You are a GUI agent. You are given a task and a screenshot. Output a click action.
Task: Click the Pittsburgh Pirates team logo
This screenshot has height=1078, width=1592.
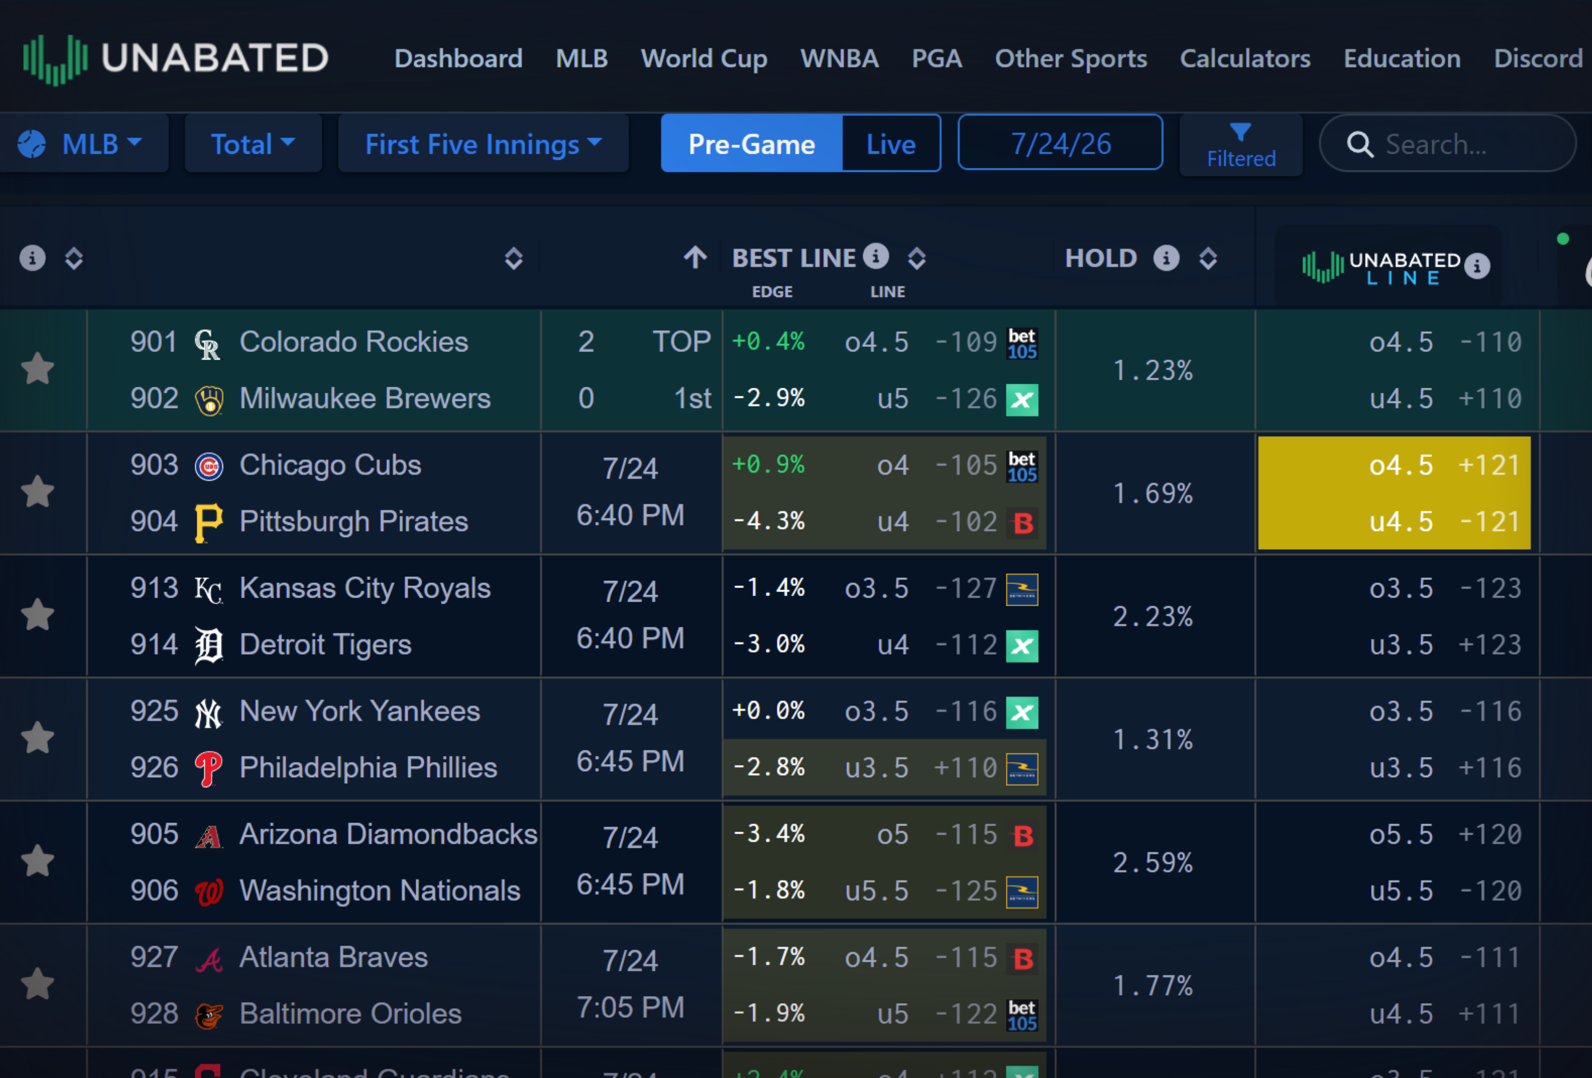pyautogui.click(x=209, y=523)
